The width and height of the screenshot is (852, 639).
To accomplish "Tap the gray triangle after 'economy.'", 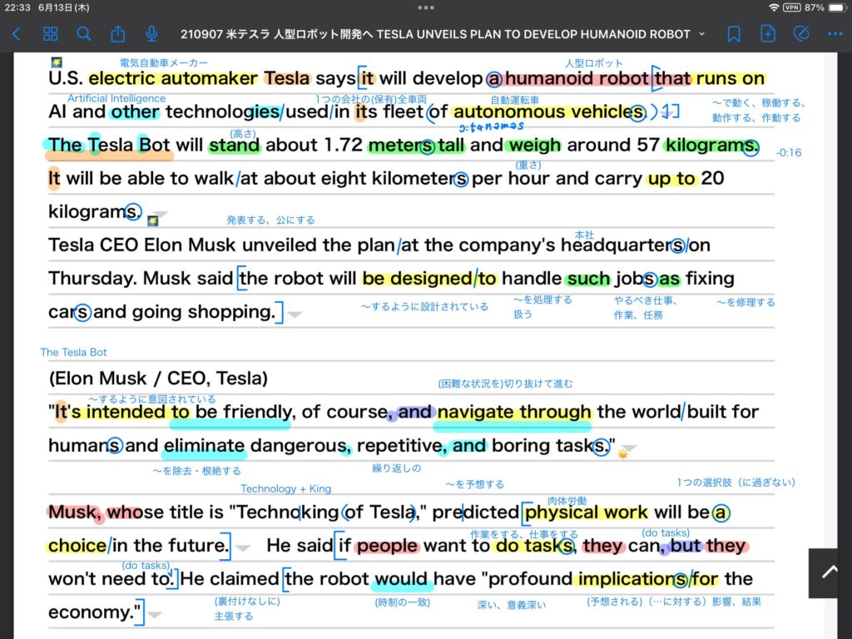I will tap(155, 615).
